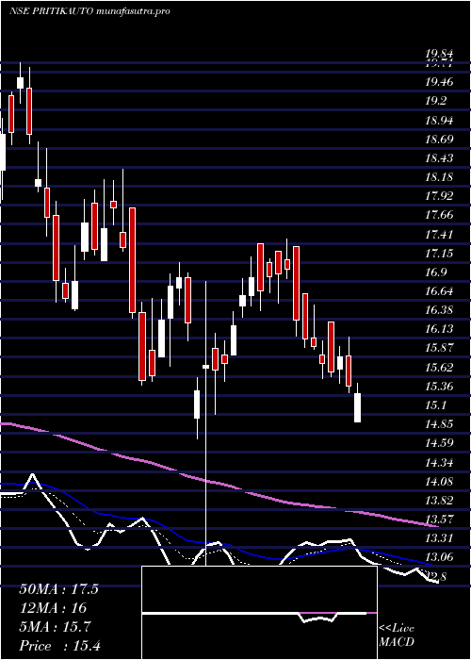
Task: Click the MACD histogram panel
Action: pos(259,613)
